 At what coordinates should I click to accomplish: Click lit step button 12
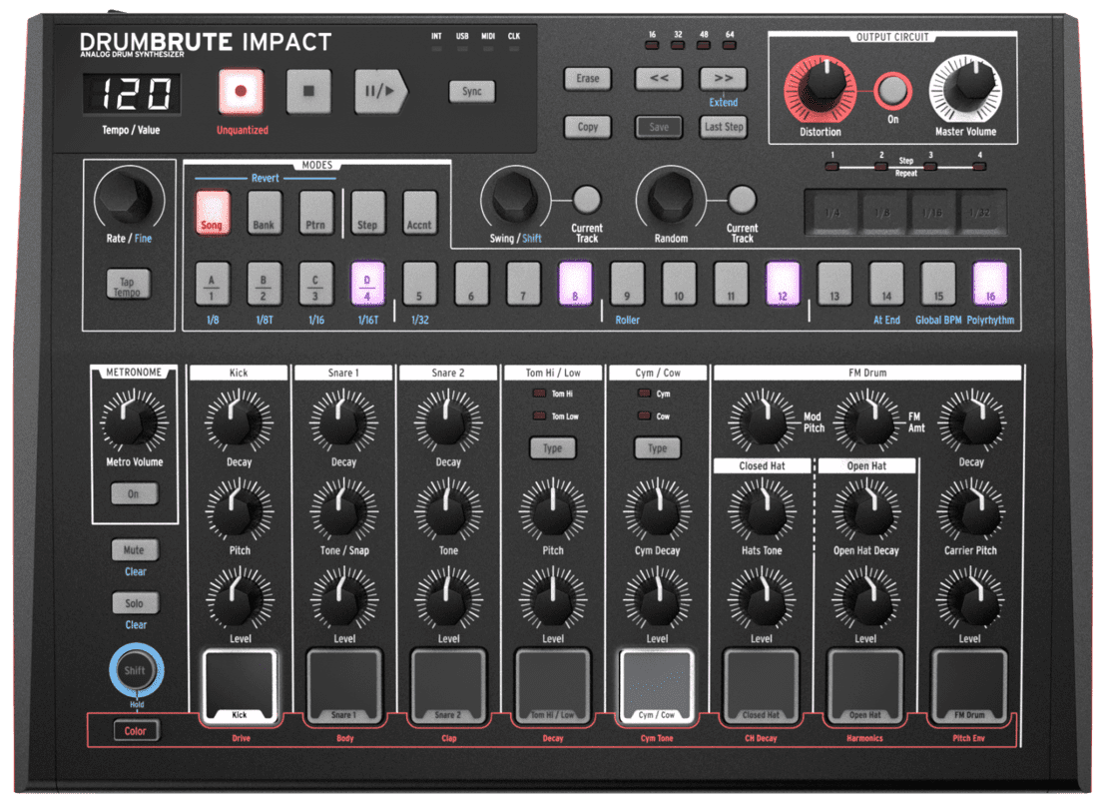[x=783, y=284]
